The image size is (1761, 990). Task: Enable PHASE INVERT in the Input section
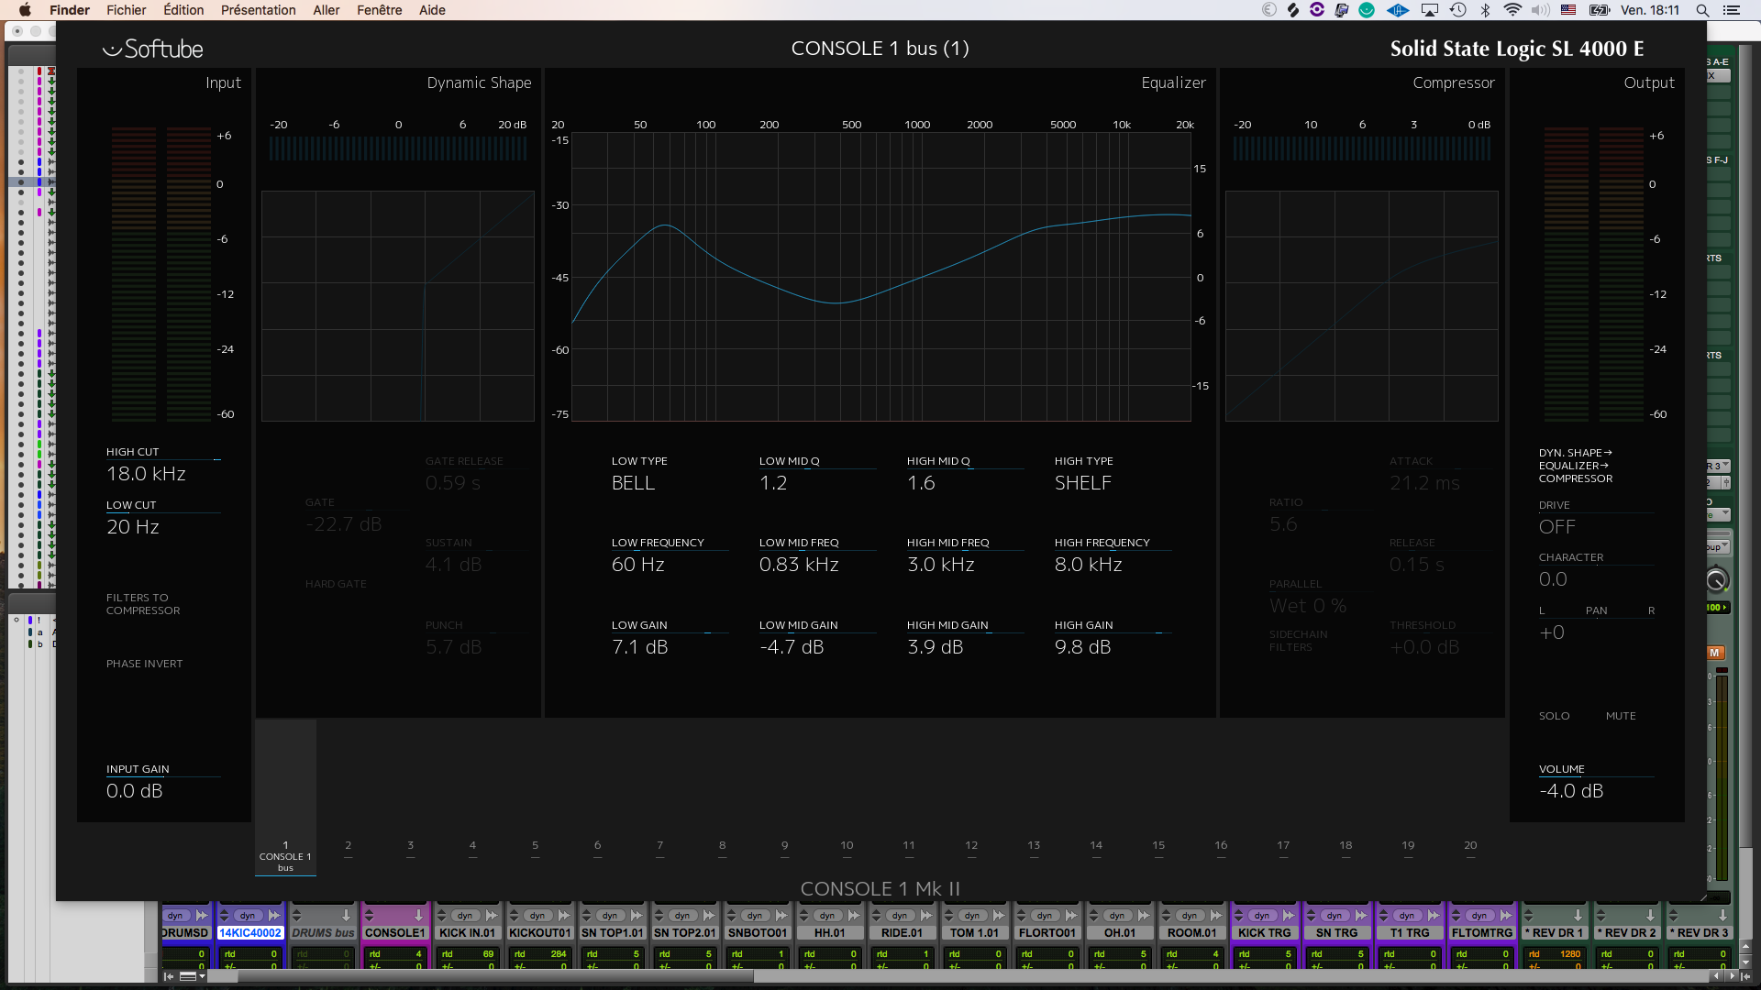tap(144, 663)
